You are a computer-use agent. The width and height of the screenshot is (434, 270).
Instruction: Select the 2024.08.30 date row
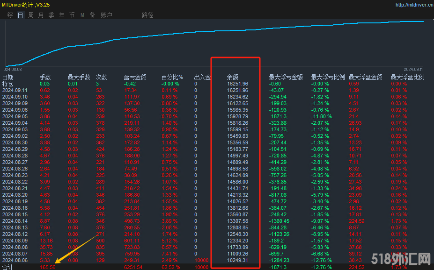pos(15,143)
